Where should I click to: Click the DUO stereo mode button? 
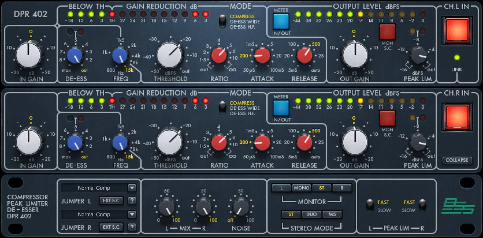pyautogui.click(x=311, y=215)
